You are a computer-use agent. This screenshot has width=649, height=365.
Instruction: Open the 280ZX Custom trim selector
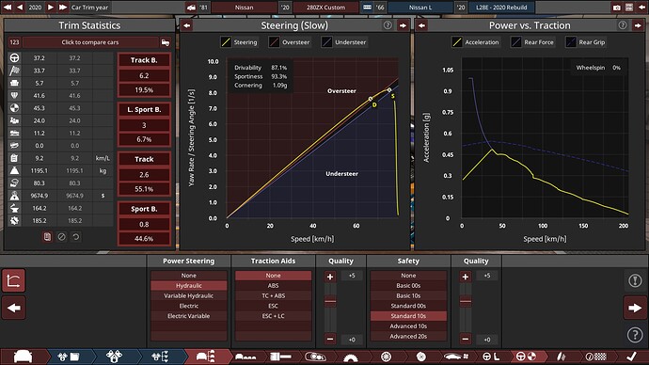325,8
